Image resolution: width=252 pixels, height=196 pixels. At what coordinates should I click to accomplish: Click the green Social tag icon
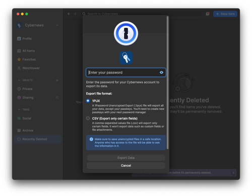tap(19, 118)
